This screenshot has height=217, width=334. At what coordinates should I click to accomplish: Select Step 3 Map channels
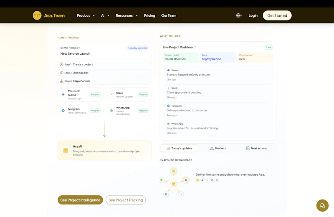(x=105, y=81)
